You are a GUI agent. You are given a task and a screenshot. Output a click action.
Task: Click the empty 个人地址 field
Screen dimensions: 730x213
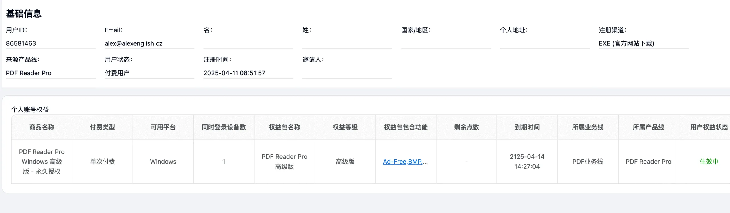click(x=545, y=43)
